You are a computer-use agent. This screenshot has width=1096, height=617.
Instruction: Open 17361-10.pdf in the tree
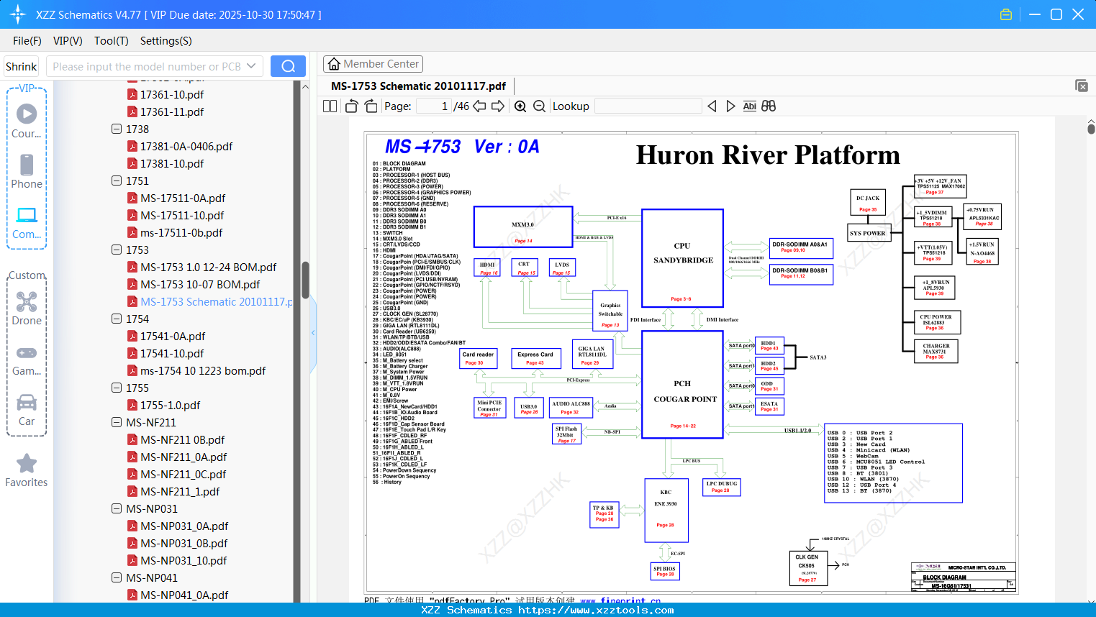point(172,95)
